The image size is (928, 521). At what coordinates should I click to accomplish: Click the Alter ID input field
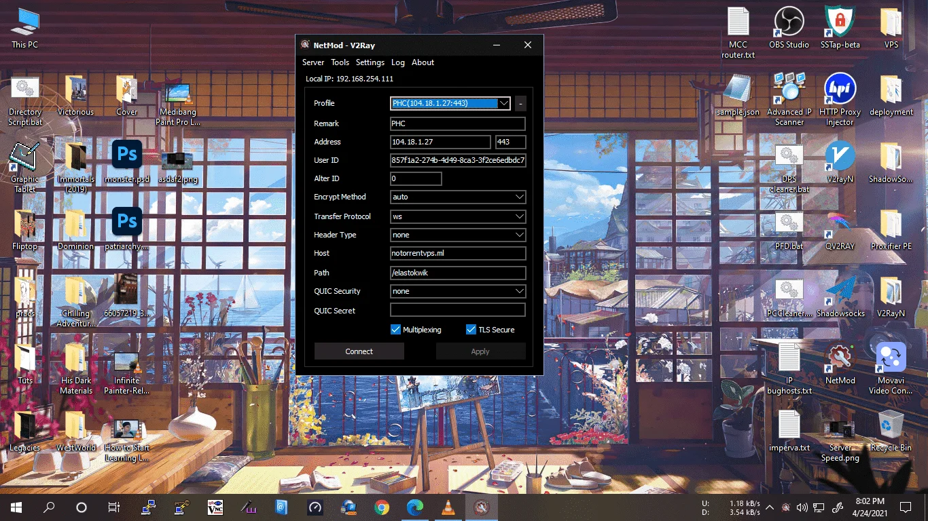click(416, 179)
